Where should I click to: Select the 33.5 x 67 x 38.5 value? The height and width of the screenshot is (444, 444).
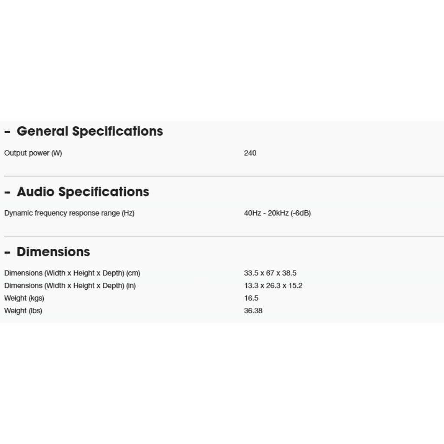(270, 273)
